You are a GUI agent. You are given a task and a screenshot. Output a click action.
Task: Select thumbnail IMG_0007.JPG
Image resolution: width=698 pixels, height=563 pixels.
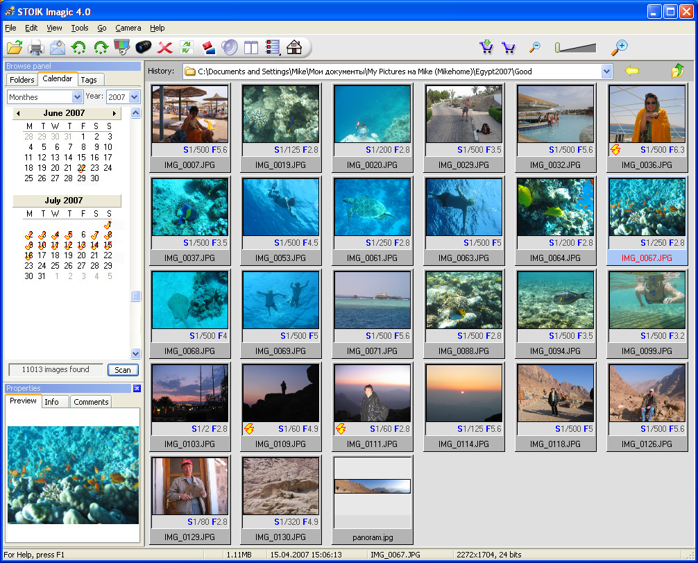click(x=190, y=128)
